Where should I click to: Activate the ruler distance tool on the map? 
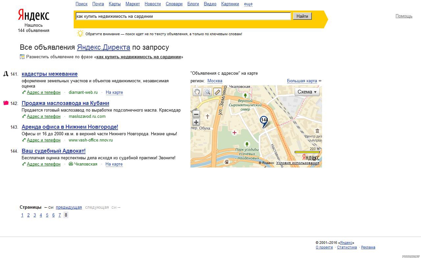tap(217, 92)
